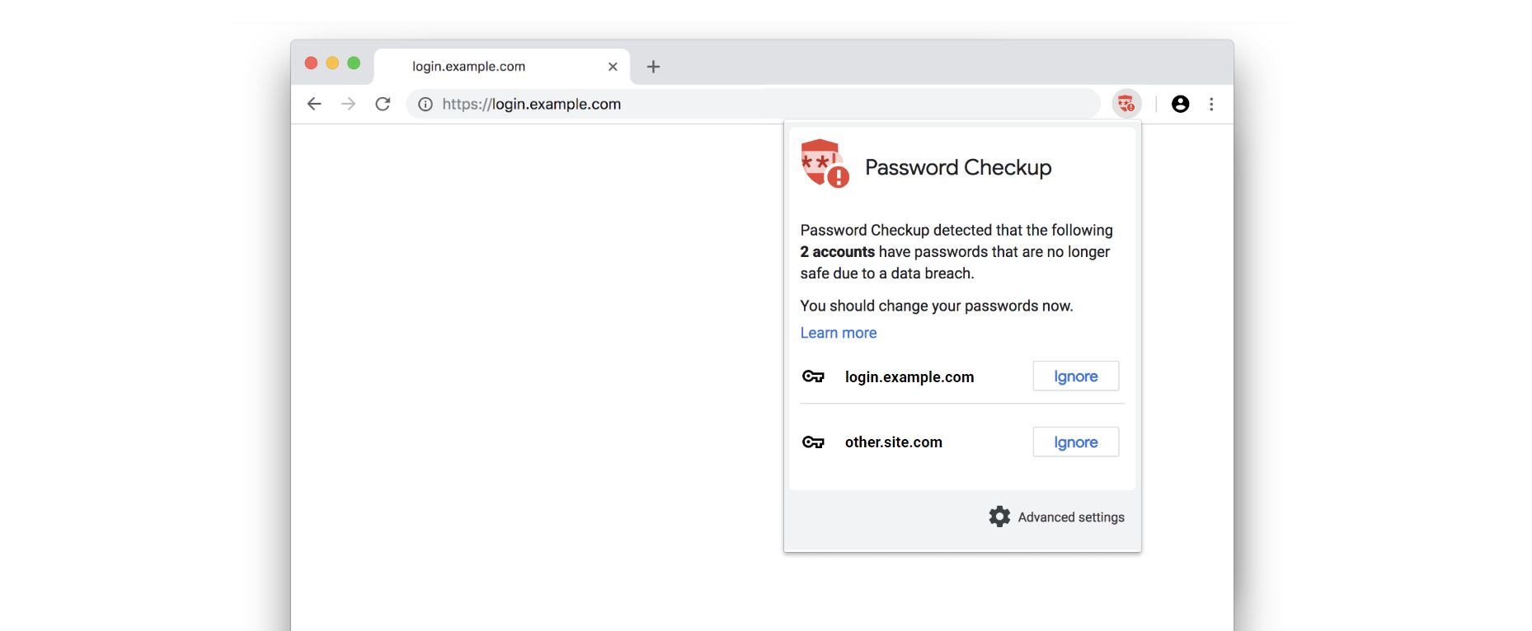Open site information icon in address bar
Viewport: 1532px width, 631px height.
pos(425,104)
